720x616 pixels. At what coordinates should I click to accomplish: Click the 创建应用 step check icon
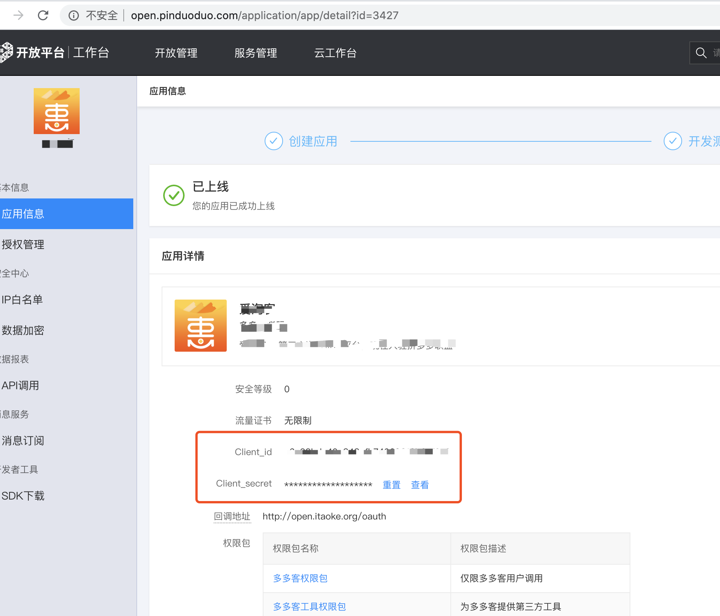click(x=274, y=141)
